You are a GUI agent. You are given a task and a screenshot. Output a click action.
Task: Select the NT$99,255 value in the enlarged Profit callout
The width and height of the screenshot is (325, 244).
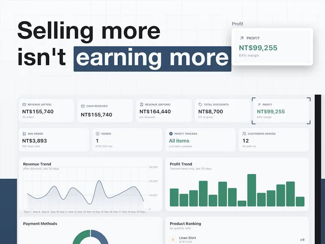click(x=258, y=48)
